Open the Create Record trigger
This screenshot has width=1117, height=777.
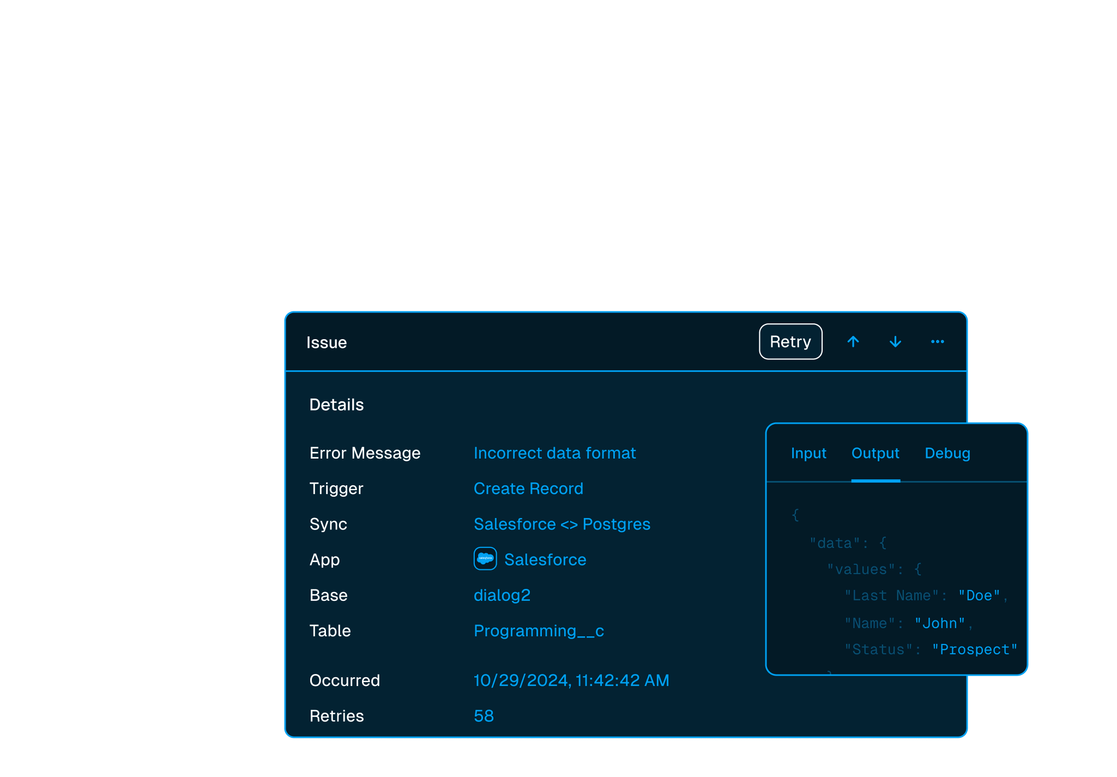528,489
